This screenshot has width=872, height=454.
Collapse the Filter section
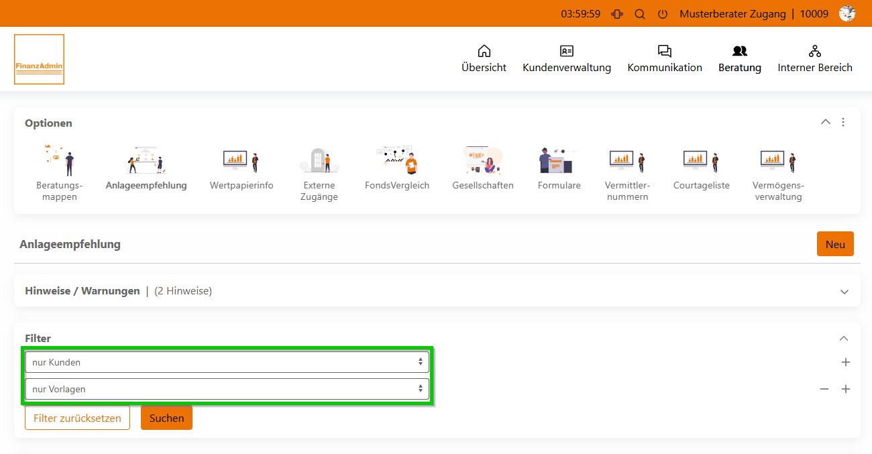coord(844,339)
